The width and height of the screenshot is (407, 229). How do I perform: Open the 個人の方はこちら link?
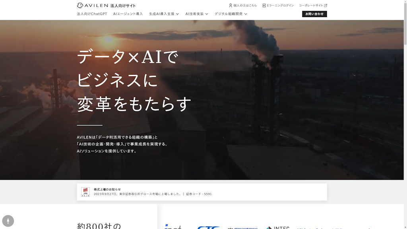245,6
